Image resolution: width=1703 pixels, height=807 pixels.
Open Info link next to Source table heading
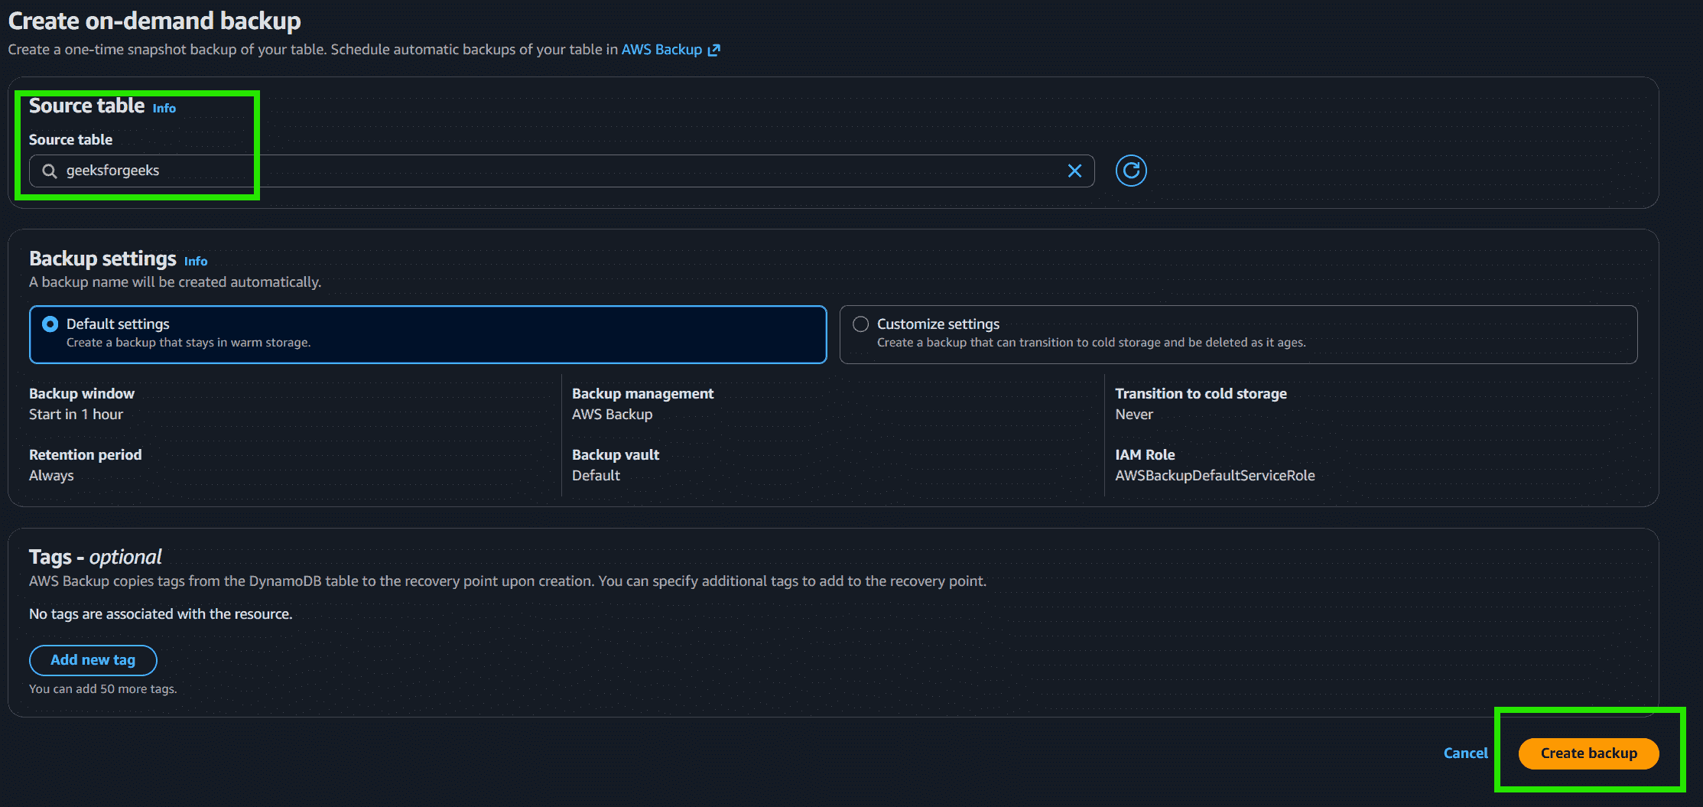click(164, 109)
